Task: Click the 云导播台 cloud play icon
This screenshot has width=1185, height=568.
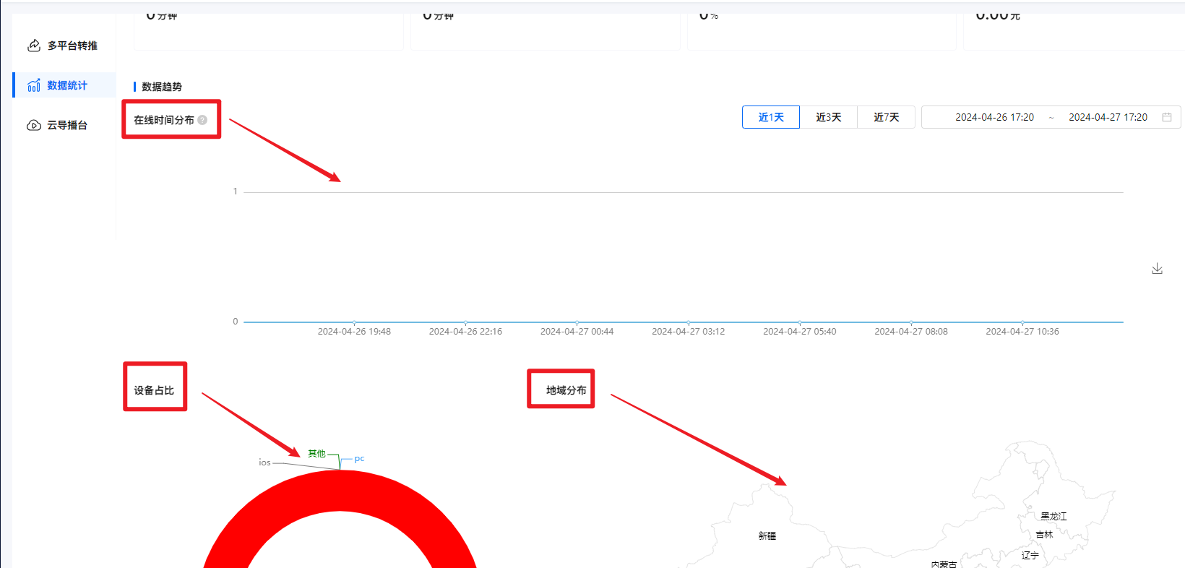Action: click(x=34, y=125)
